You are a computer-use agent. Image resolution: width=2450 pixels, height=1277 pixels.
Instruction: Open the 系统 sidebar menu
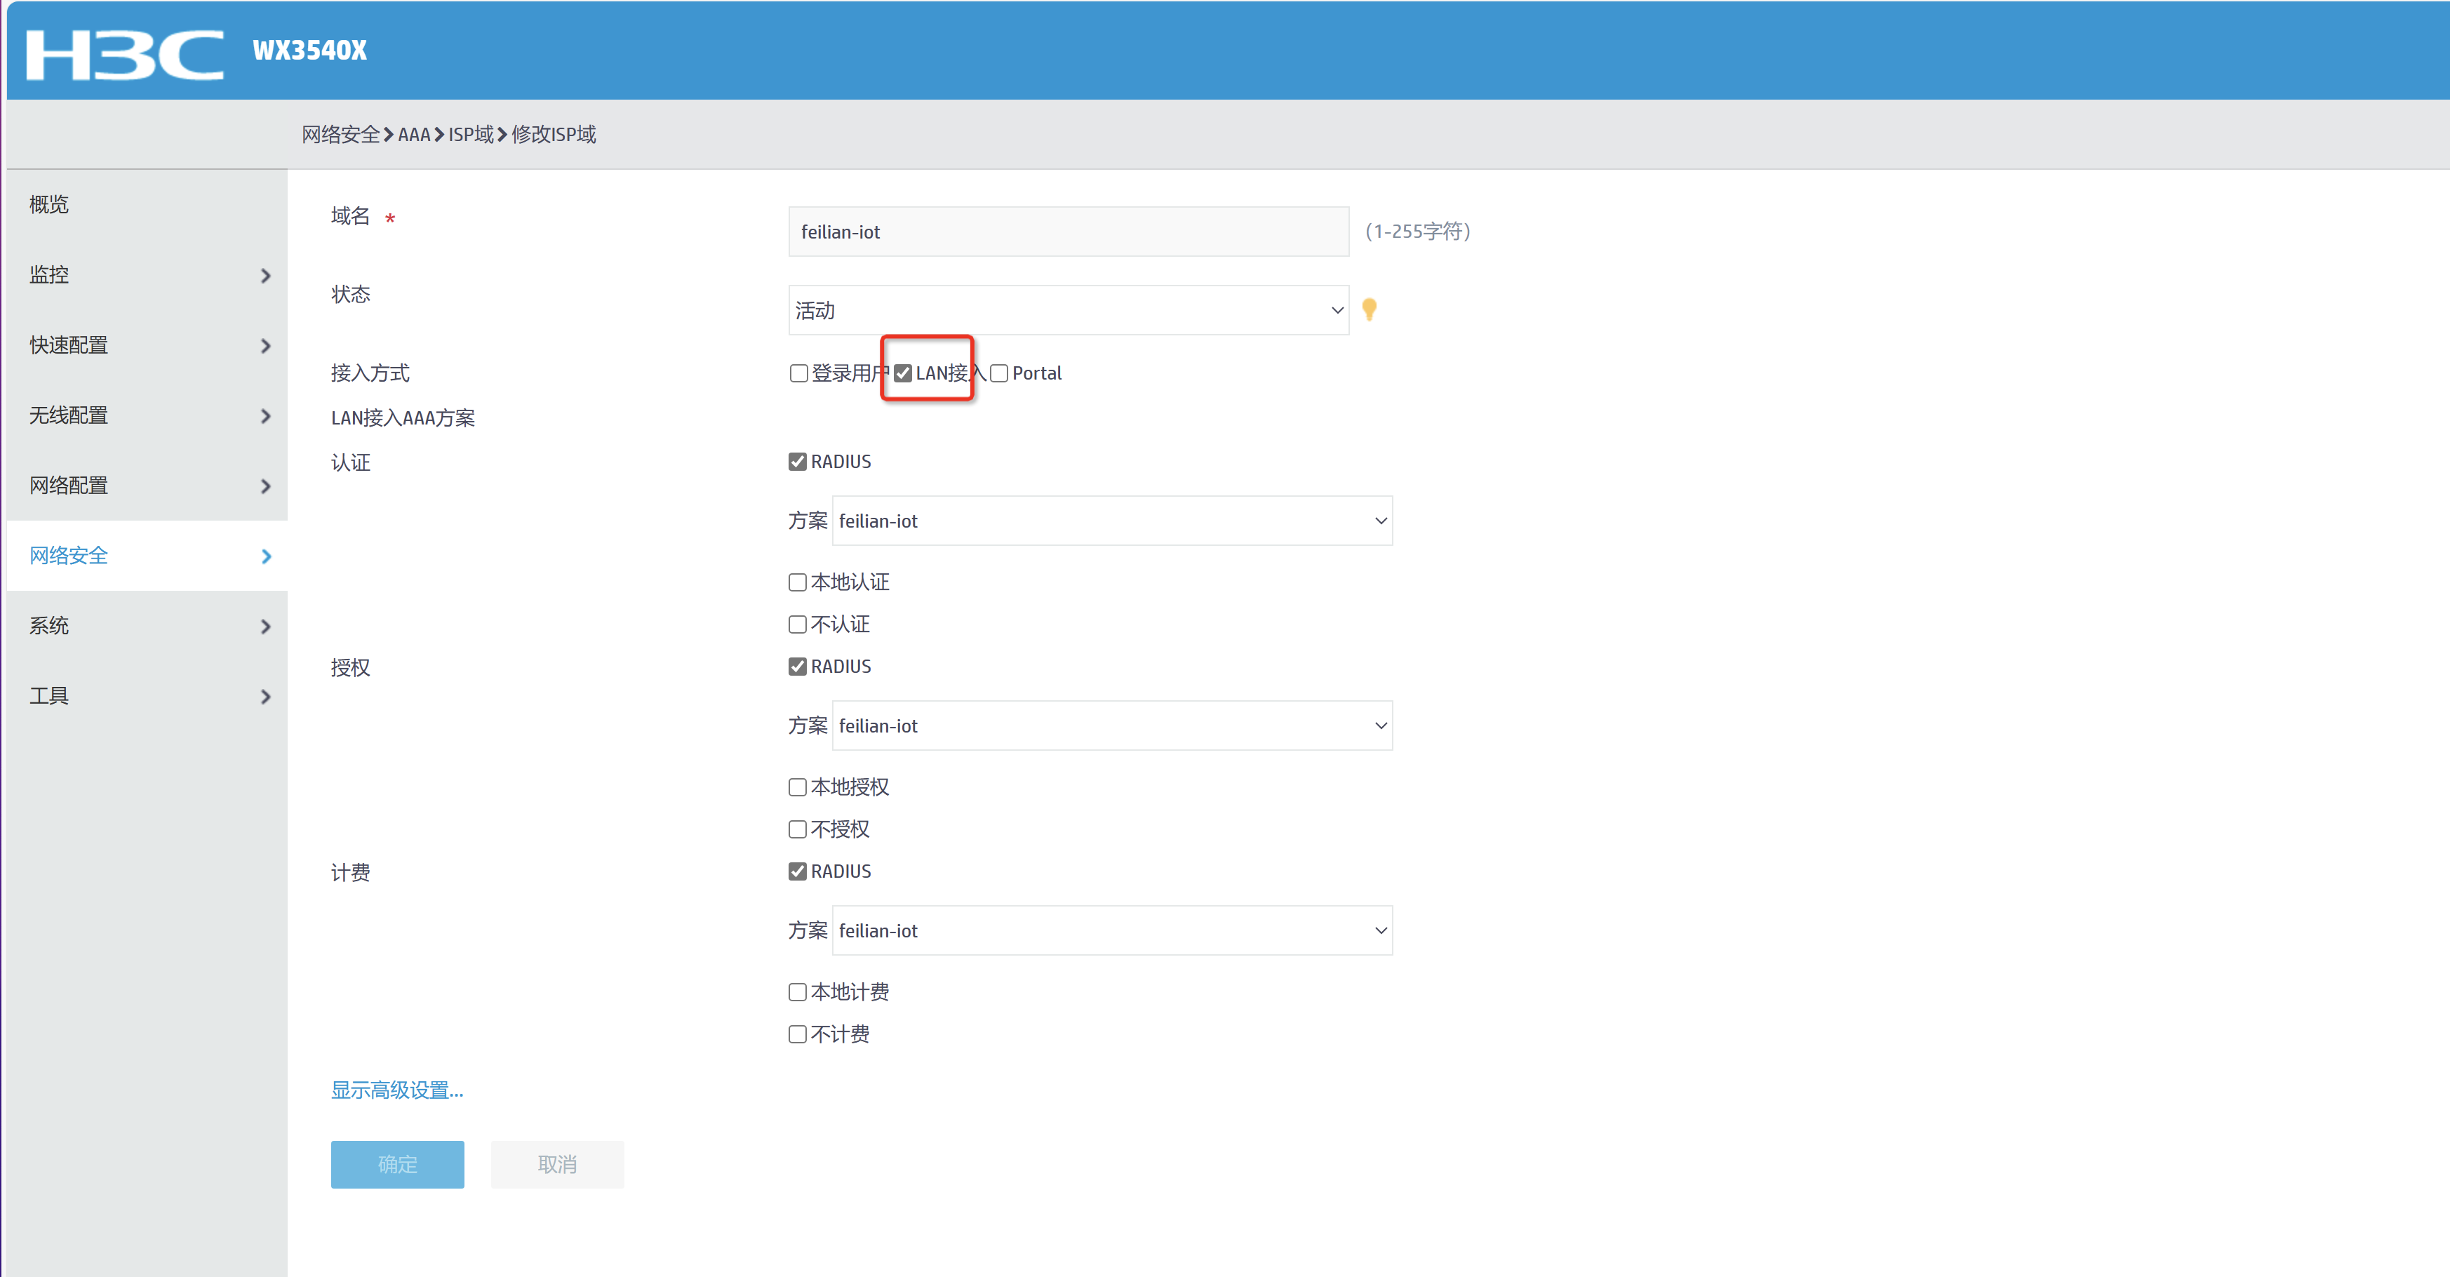pyautogui.click(x=147, y=626)
